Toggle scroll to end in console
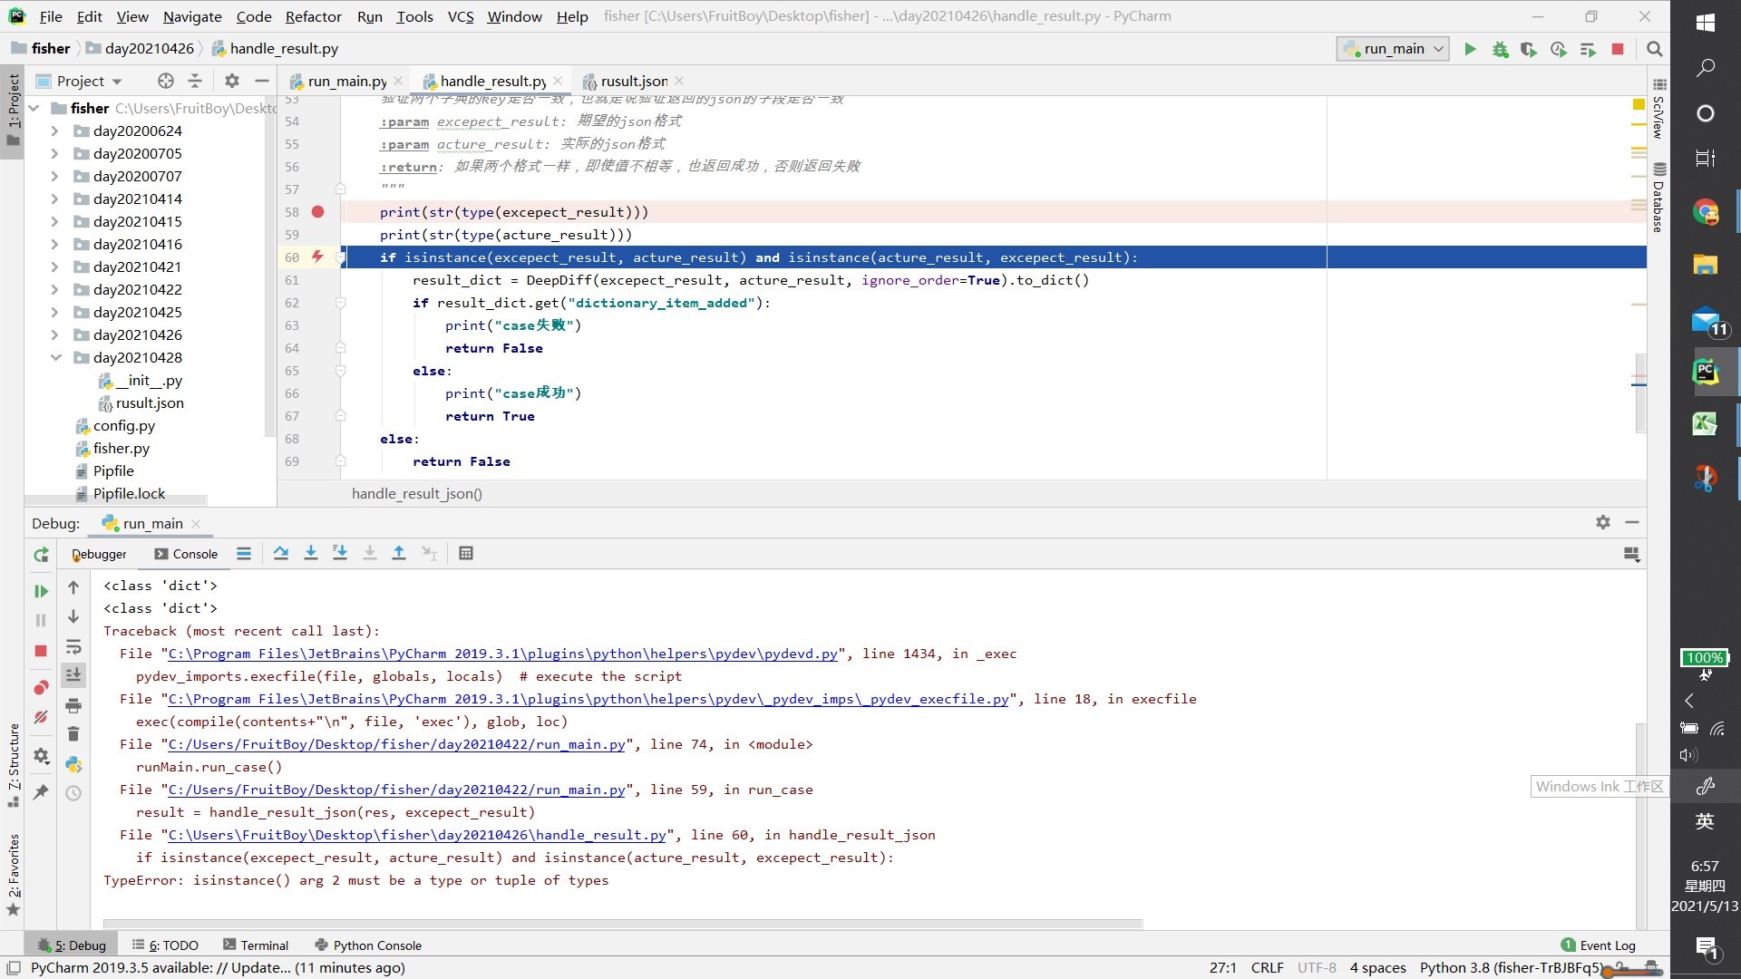This screenshot has height=979, width=1741. [x=73, y=674]
